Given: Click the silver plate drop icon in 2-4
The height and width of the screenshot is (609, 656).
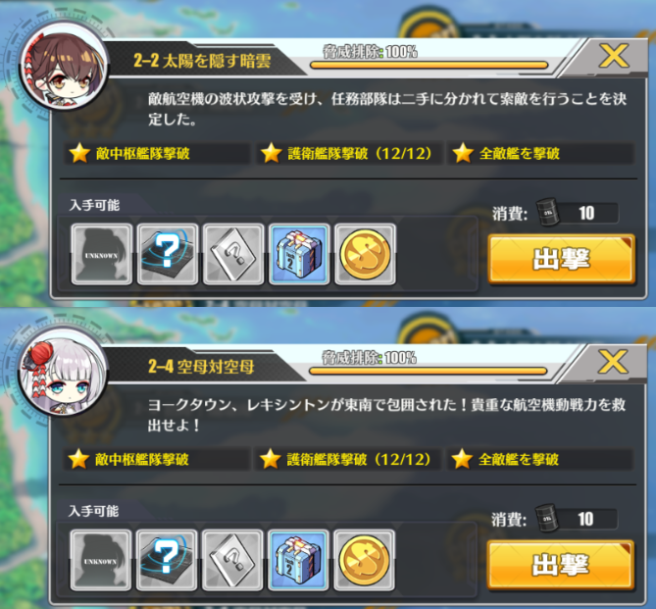Looking at the screenshot, I should pyautogui.click(x=232, y=560).
